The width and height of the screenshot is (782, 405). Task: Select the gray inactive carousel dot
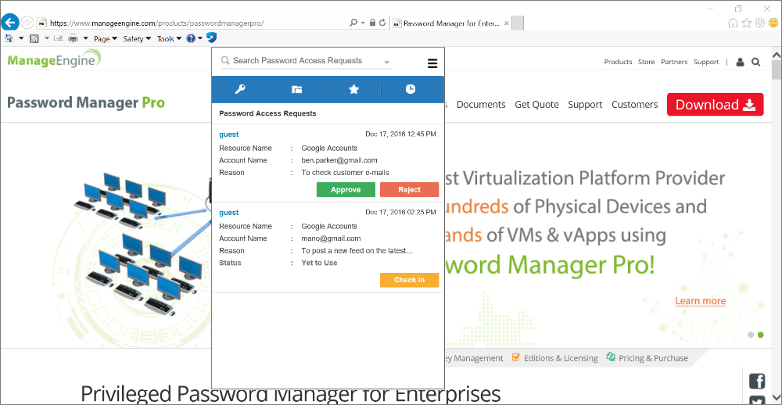point(751,335)
